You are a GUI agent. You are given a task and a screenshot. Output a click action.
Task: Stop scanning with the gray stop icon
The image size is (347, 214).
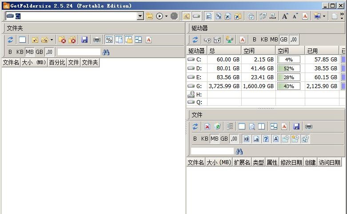point(174,16)
